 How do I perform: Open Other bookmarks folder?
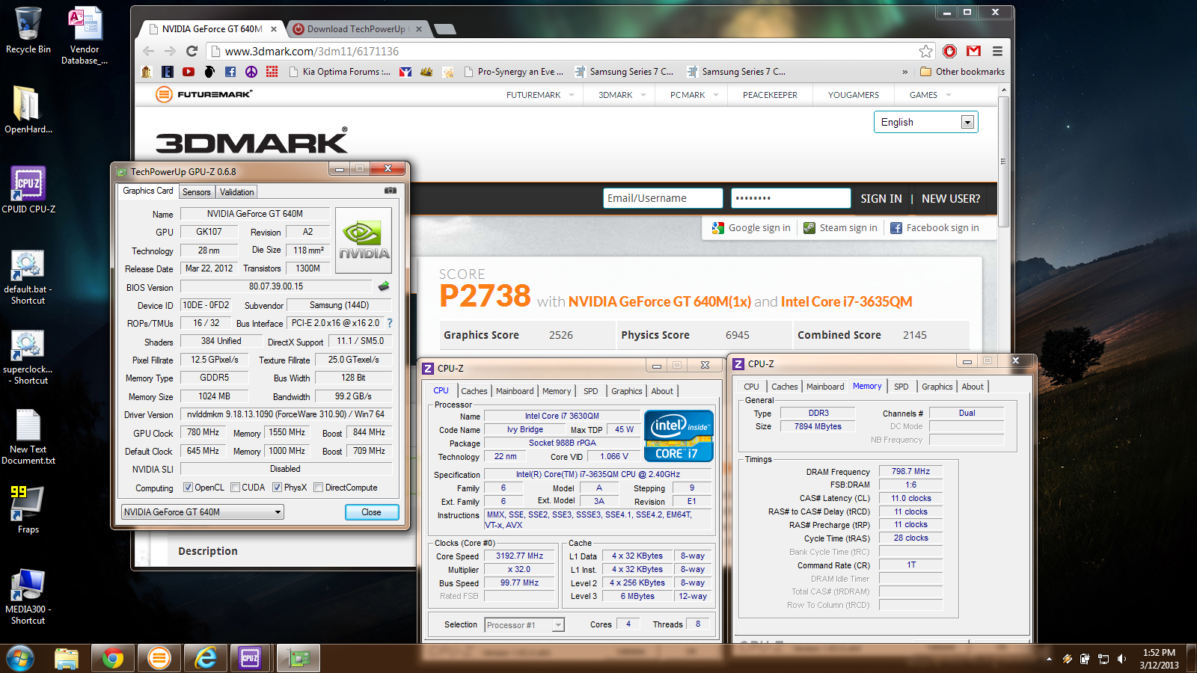(x=962, y=72)
